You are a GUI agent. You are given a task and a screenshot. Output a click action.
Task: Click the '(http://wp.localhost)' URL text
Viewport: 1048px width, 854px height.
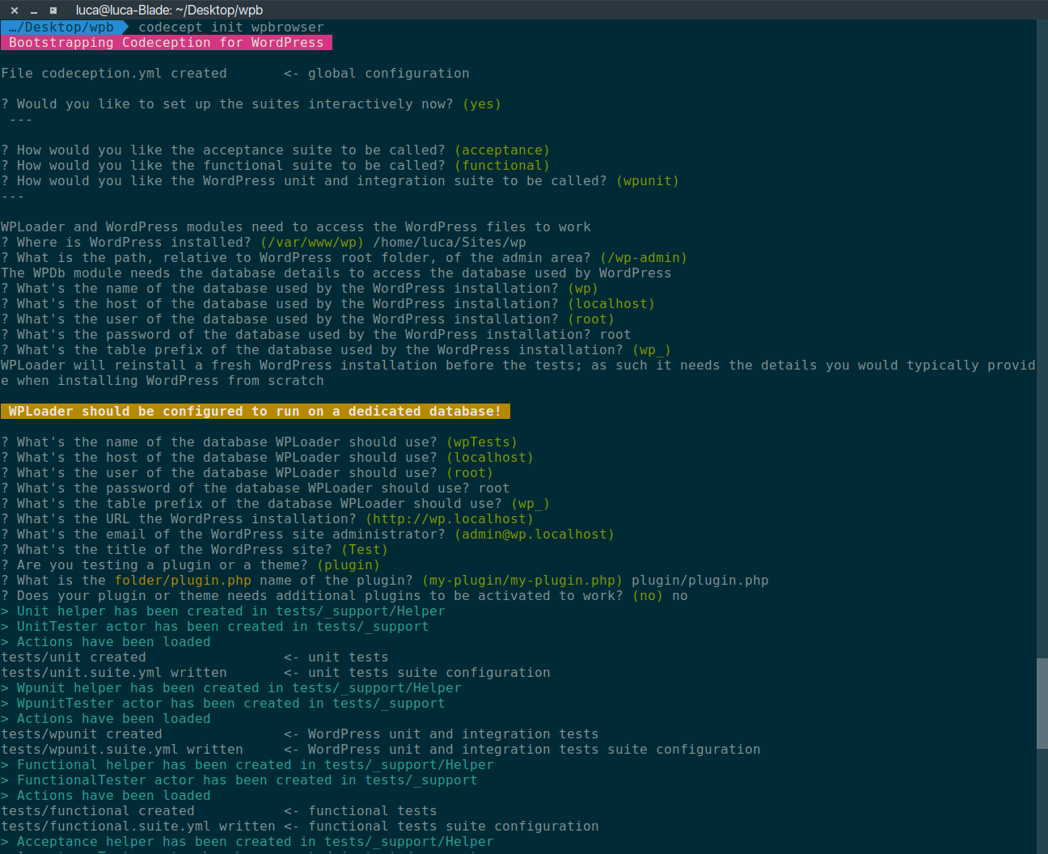(450, 519)
